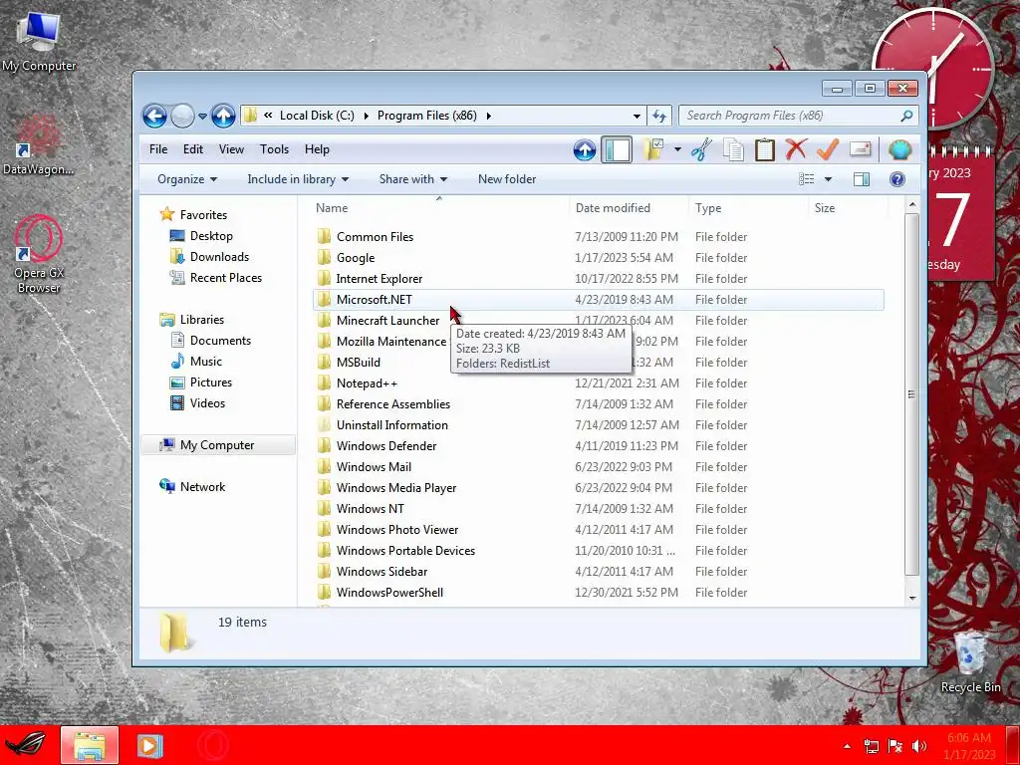
Task: Click the network tray icon
Action: point(871,746)
